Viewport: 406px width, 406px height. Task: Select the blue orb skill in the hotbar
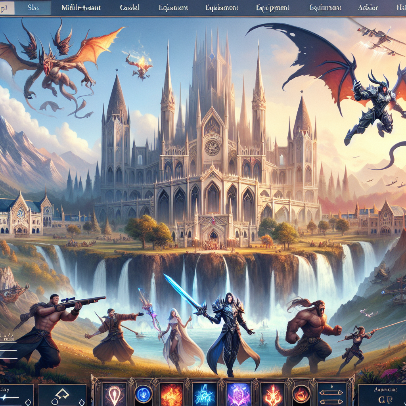click(x=143, y=393)
